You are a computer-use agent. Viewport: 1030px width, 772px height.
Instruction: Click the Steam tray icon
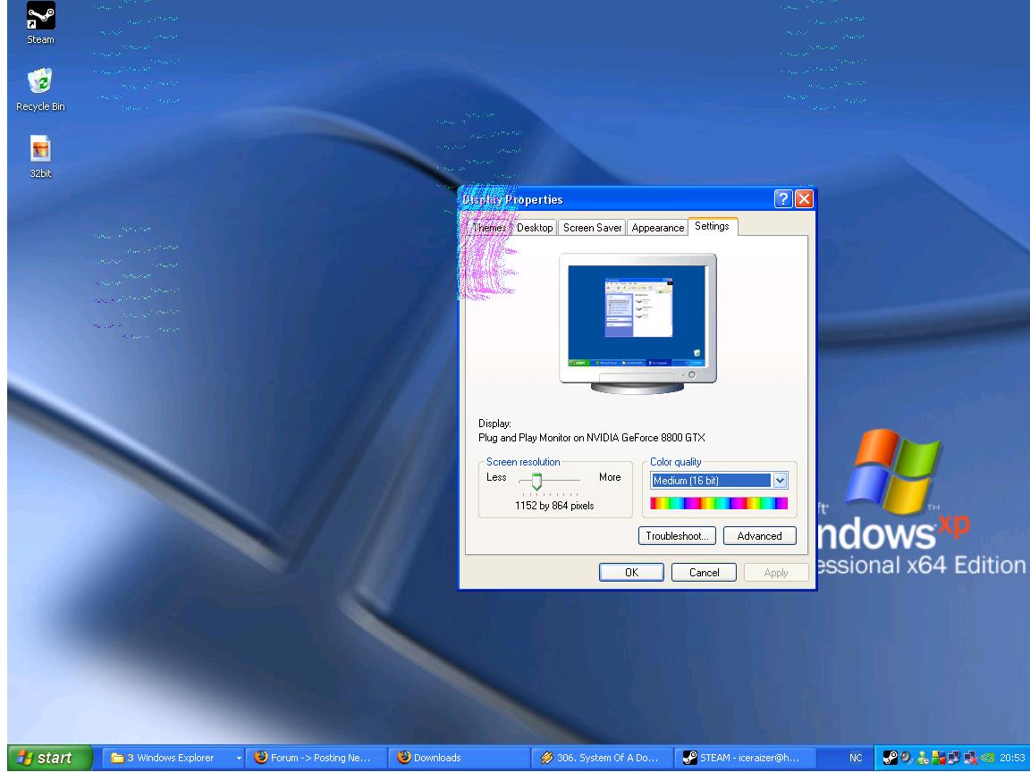(x=891, y=758)
